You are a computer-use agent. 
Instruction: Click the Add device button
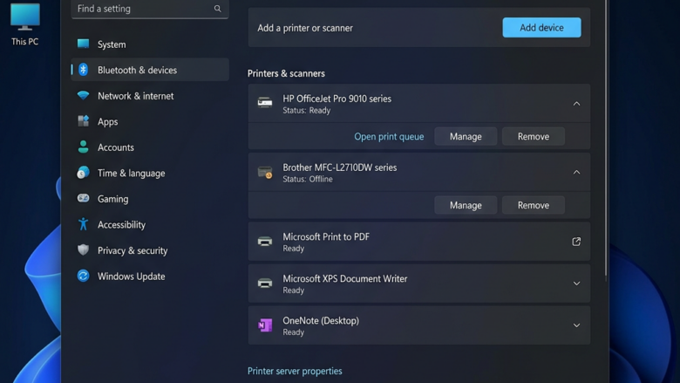point(541,27)
